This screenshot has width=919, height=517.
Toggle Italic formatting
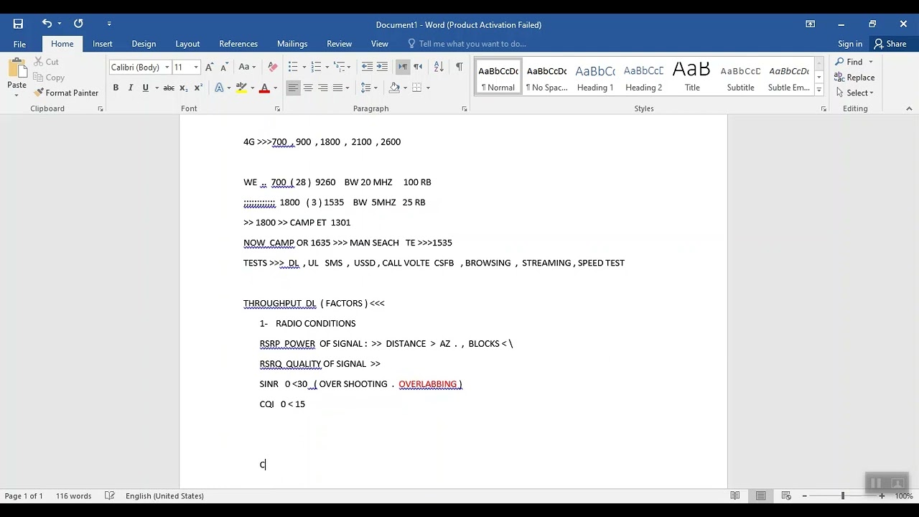point(131,88)
